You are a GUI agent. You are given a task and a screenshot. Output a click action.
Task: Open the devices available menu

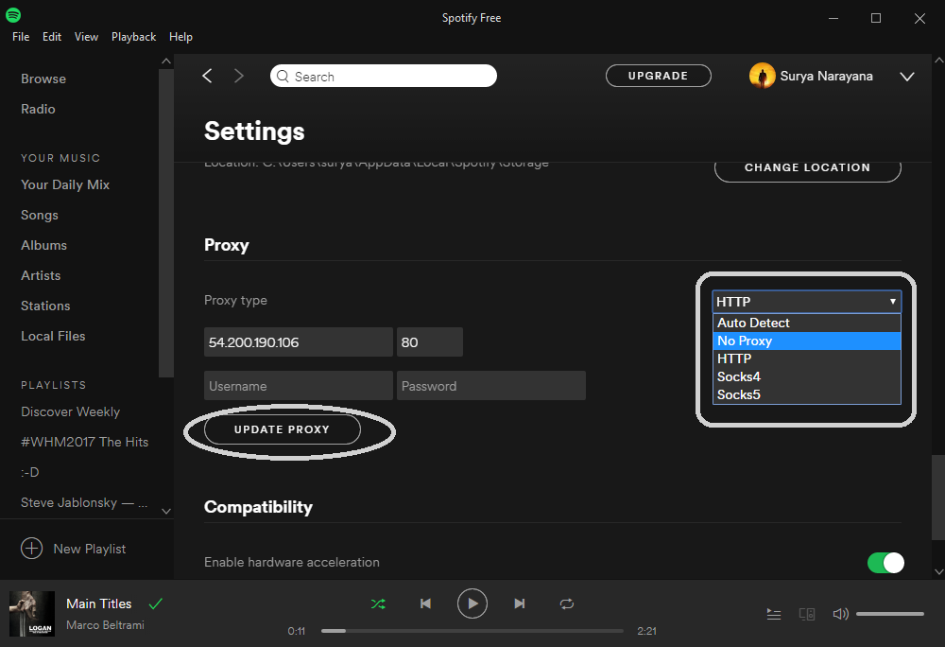coord(807,614)
